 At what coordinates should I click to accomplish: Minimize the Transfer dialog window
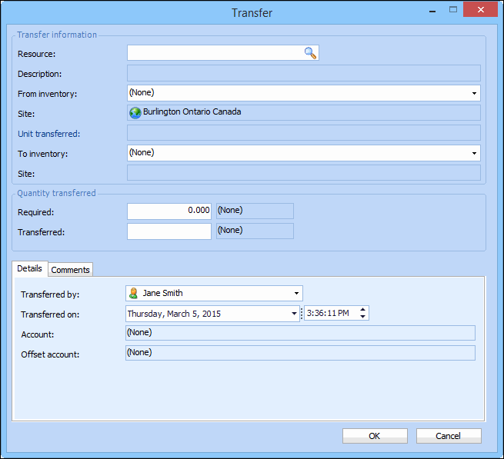(432, 11)
